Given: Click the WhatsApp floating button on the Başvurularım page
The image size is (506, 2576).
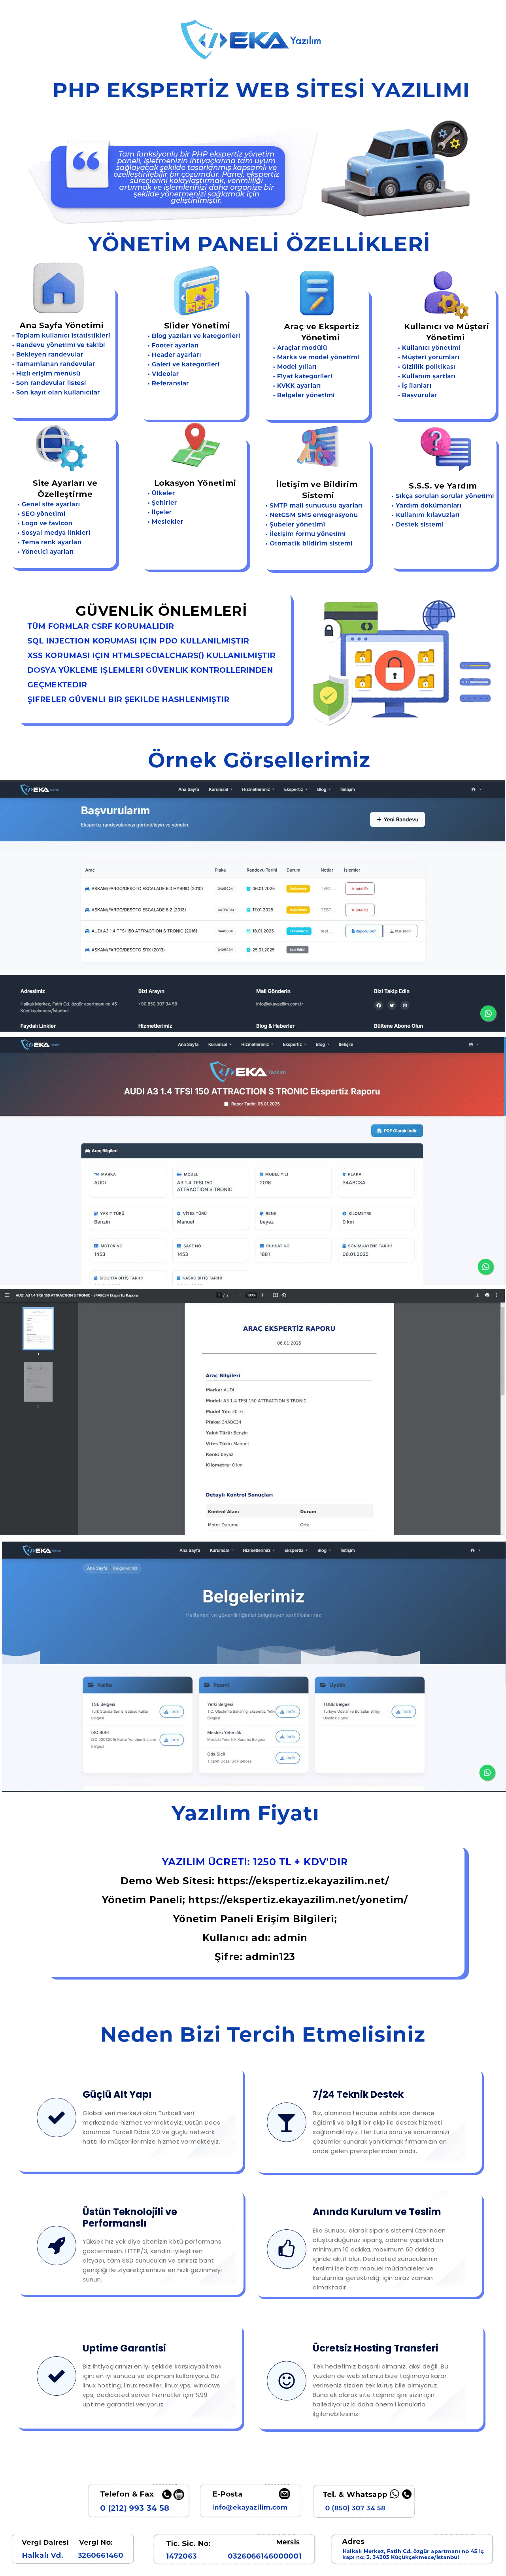Looking at the screenshot, I should pos(488,1013).
